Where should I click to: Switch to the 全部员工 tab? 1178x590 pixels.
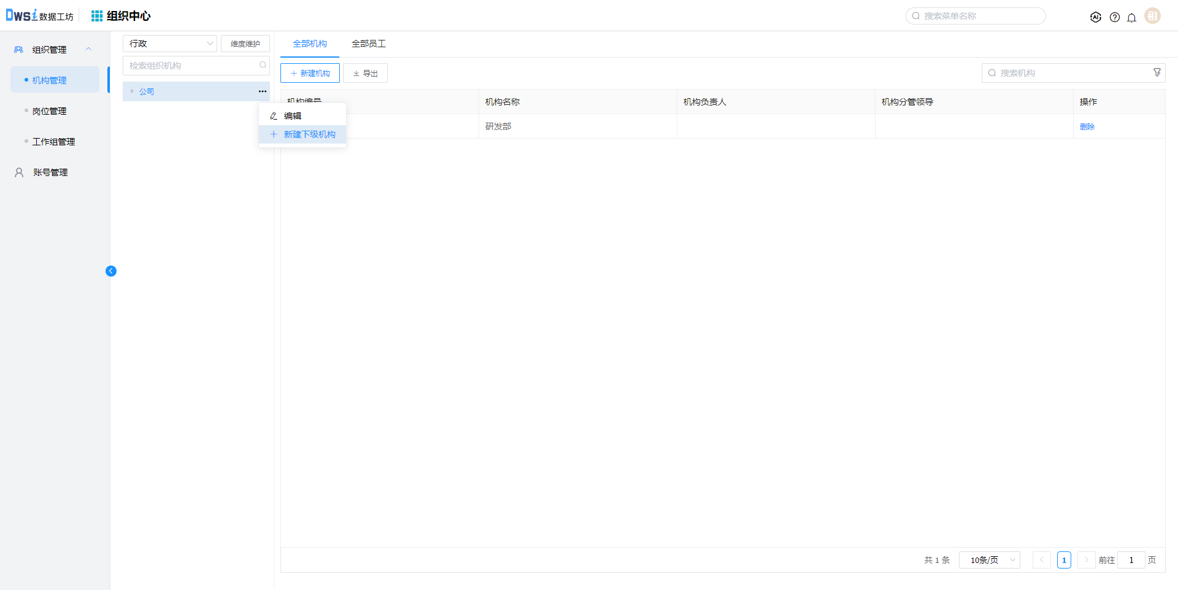368,44
